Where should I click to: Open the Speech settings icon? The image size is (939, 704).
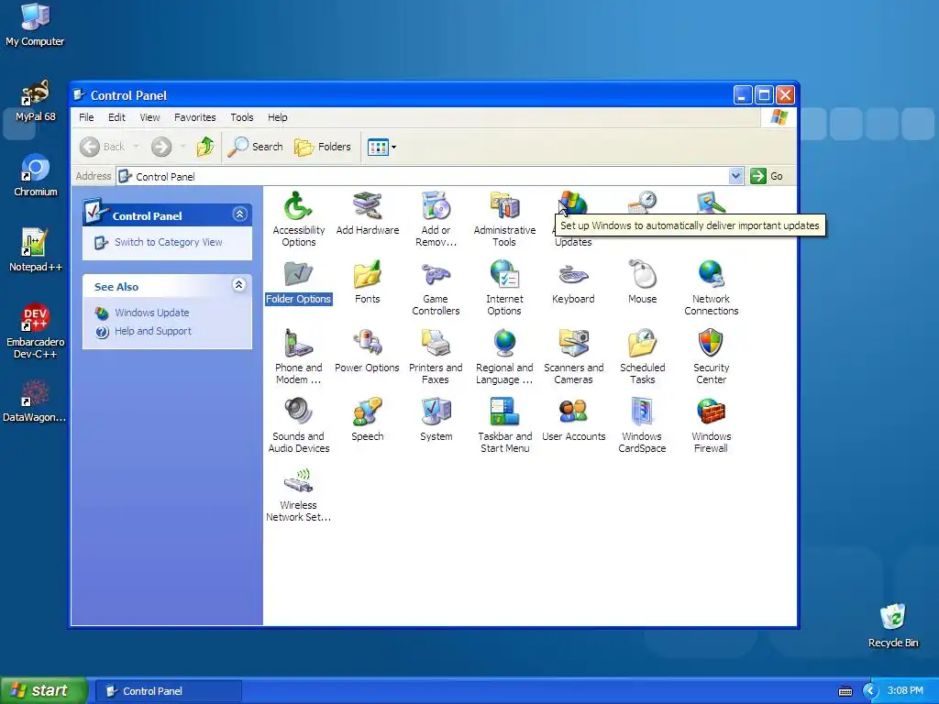point(367,413)
